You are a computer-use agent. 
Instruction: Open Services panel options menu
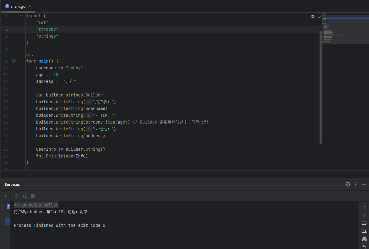(356, 184)
